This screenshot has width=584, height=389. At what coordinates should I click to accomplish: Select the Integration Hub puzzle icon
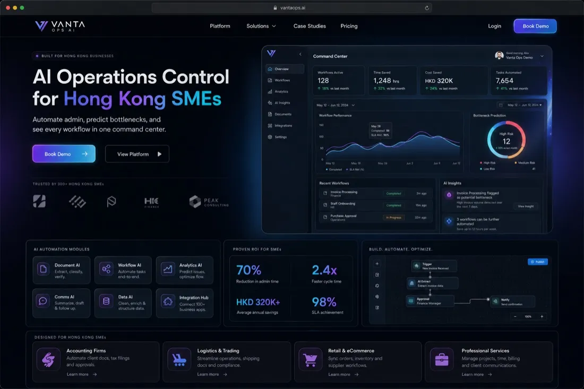[x=168, y=301]
